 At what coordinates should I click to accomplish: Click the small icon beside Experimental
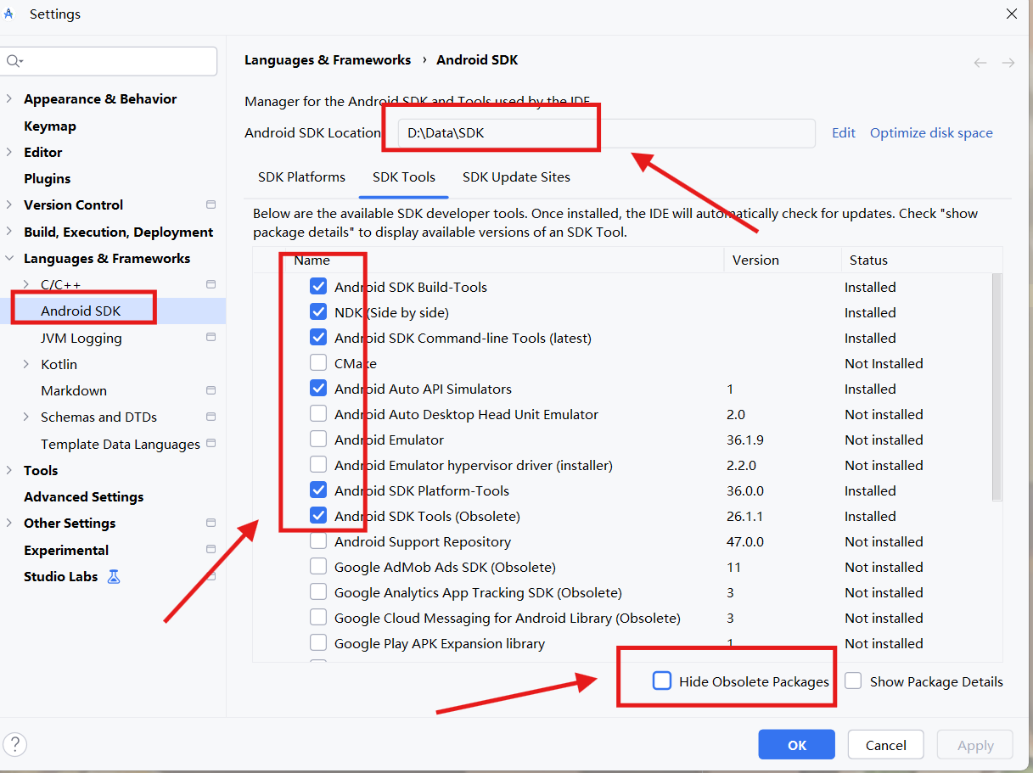(211, 549)
